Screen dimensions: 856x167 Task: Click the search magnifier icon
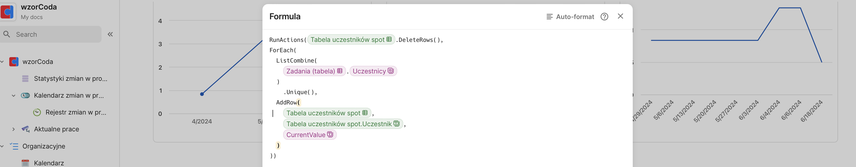coord(7,34)
